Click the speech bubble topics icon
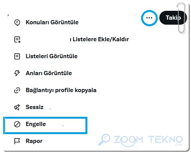Image resolution: width=191 pixels, height=153 pixels. [x=17, y=23]
